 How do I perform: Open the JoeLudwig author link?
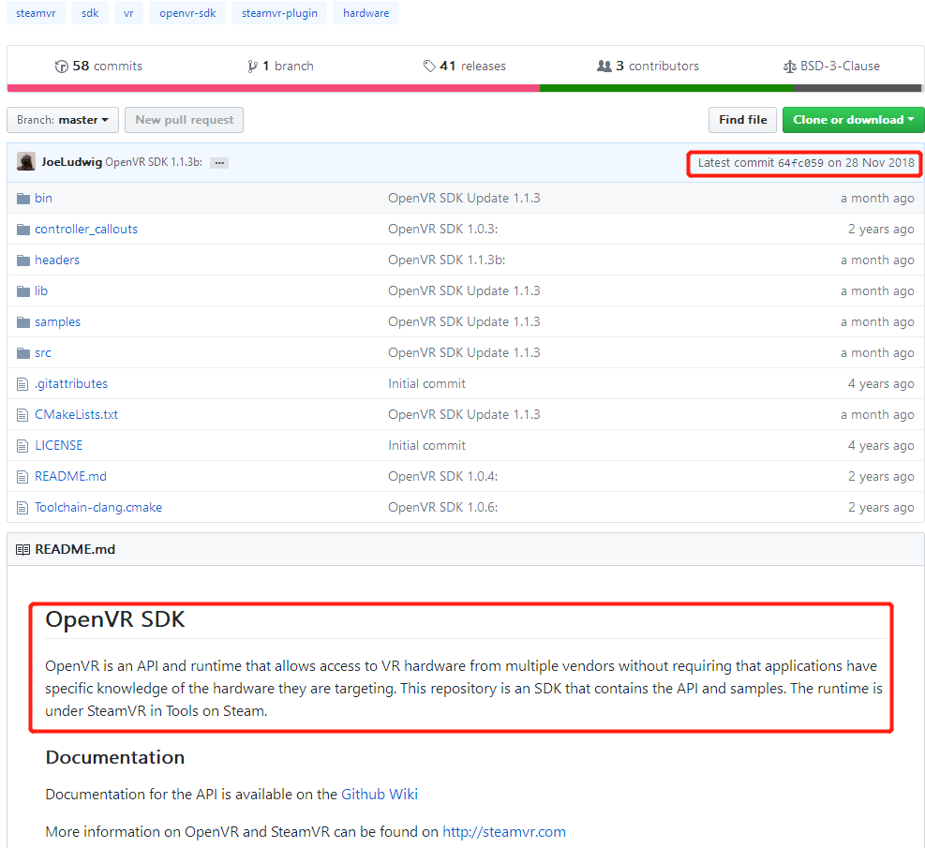[x=72, y=161]
